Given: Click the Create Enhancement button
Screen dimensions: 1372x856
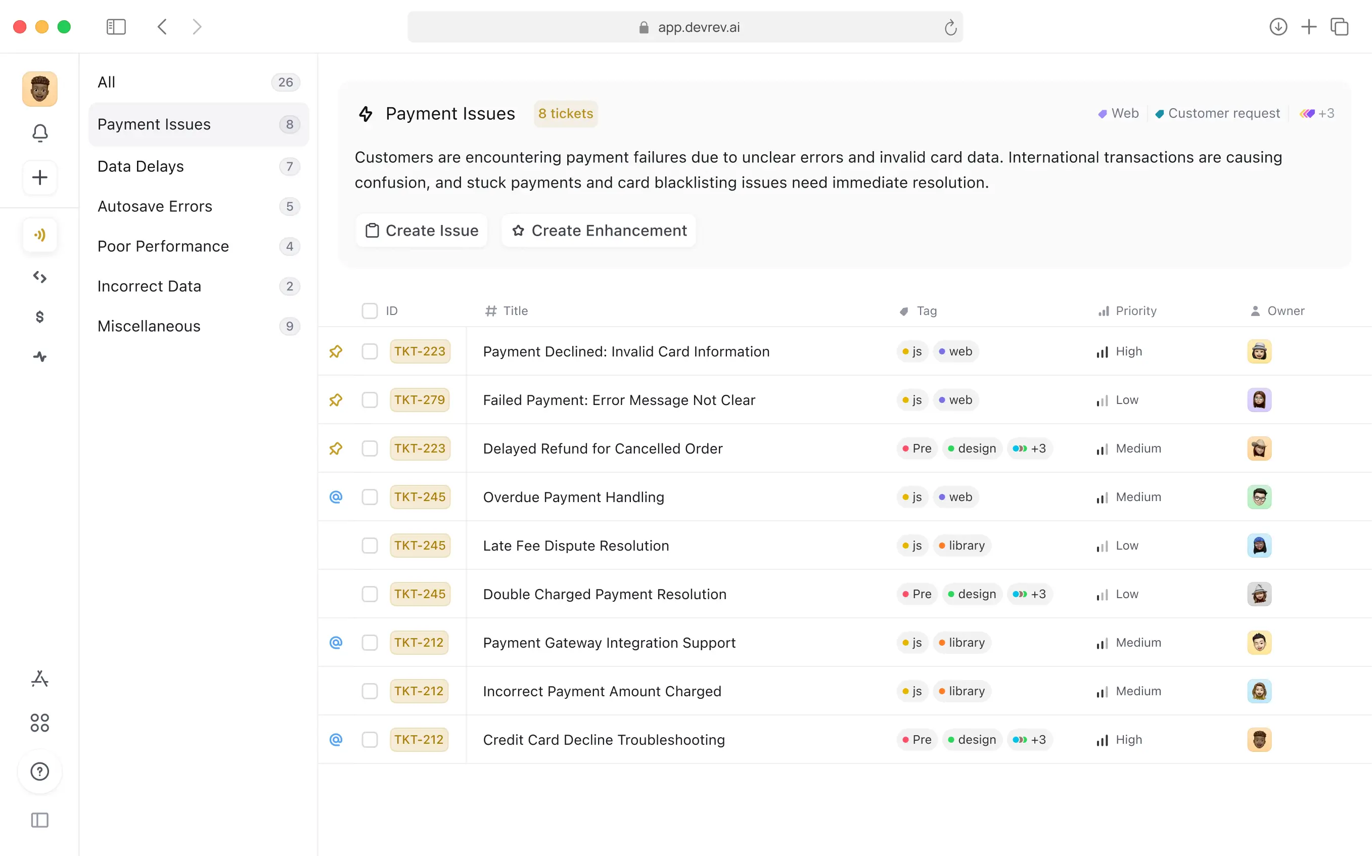Looking at the screenshot, I should pyautogui.click(x=599, y=231).
